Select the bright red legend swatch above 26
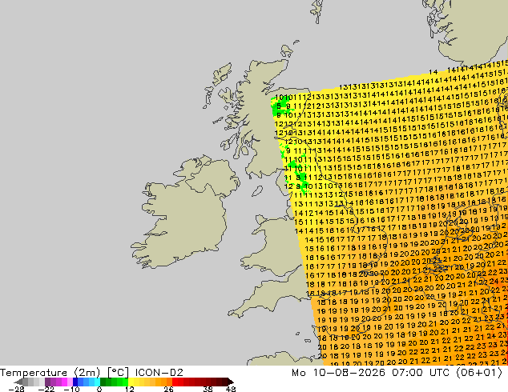The width and height of the screenshot is (508, 392). (175, 382)
